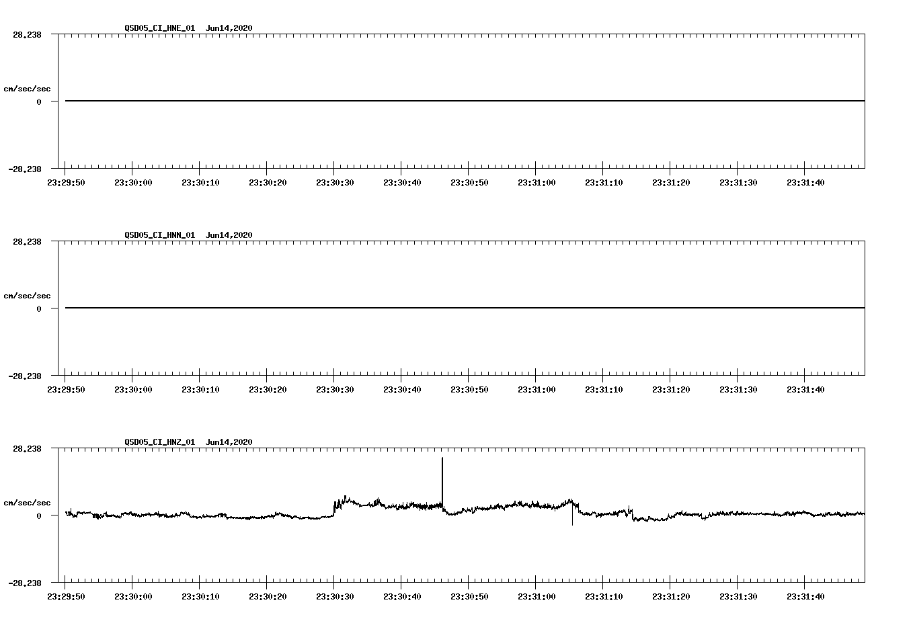Choose 23:30:00 time label under HNN plot

133,390
